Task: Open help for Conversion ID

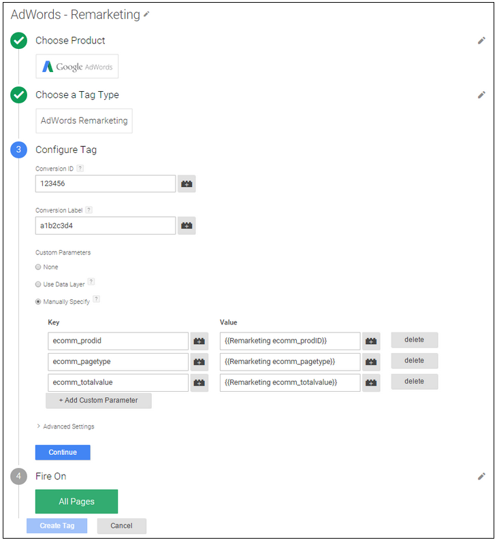Action: pyautogui.click(x=80, y=169)
